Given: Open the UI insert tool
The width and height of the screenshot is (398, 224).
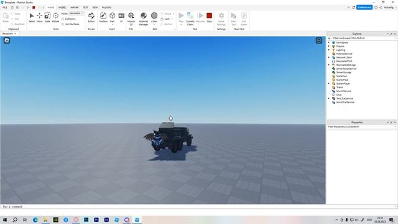Looking at the screenshot, I should (x=121, y=18).
